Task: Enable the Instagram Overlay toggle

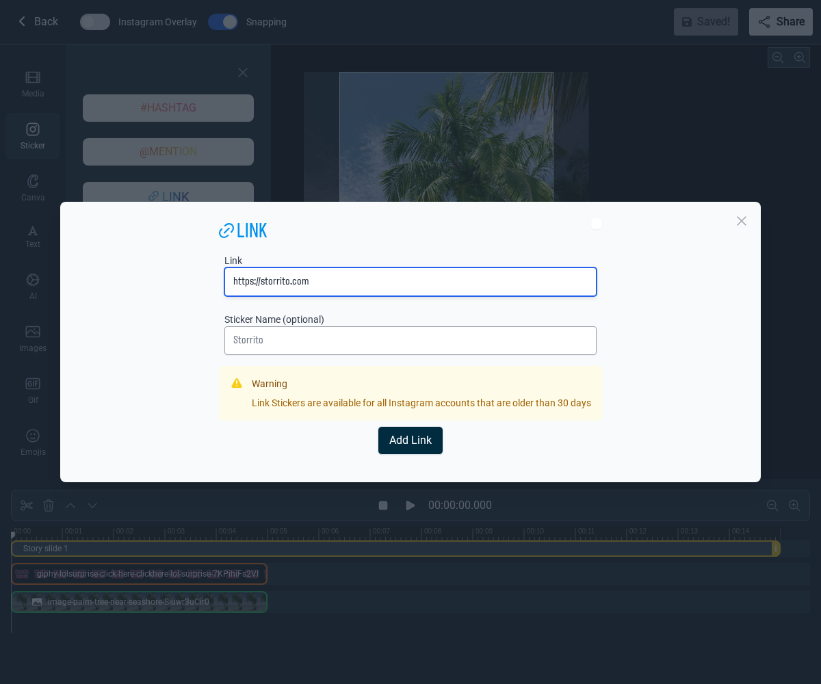Action: tap(94, 22)
